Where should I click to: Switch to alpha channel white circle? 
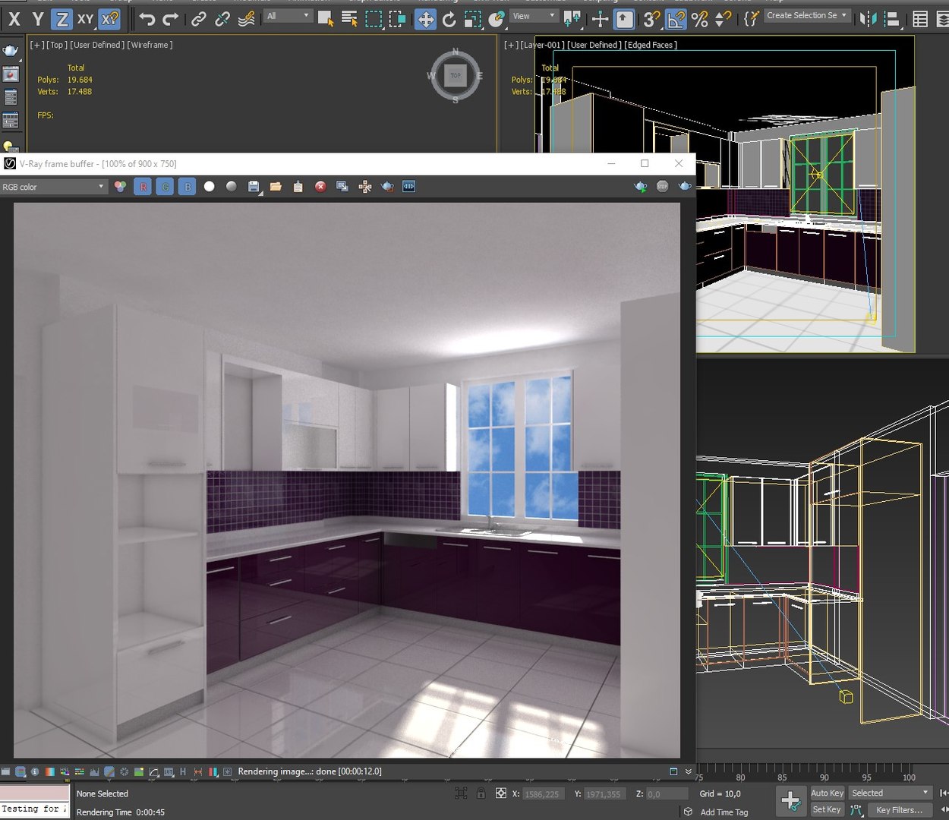click(210, 186)
